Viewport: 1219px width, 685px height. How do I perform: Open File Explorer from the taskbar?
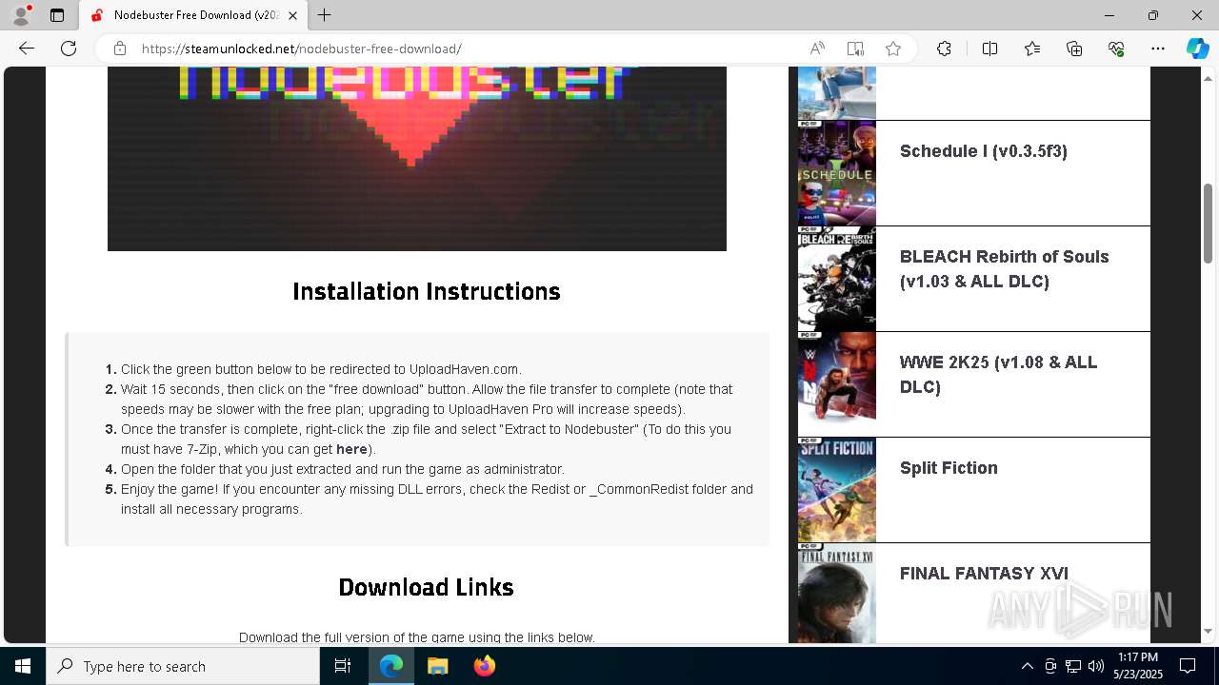pyautogui.click(x=437, y=666)
